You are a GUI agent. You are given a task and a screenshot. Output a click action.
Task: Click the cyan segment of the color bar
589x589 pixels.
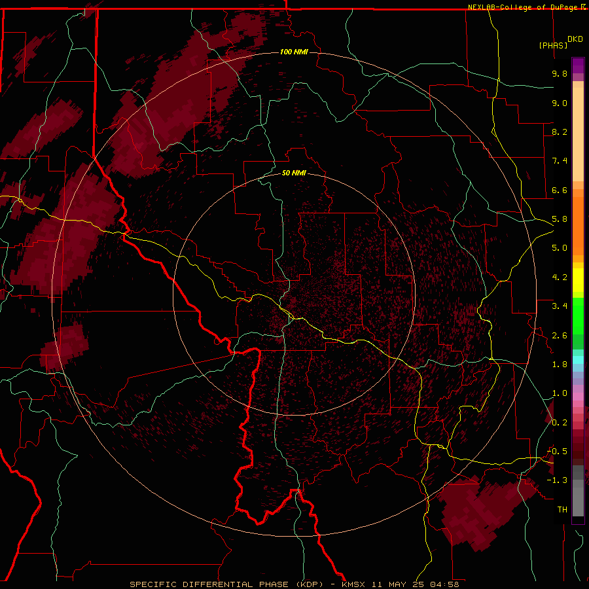click(x=578, y=360)
